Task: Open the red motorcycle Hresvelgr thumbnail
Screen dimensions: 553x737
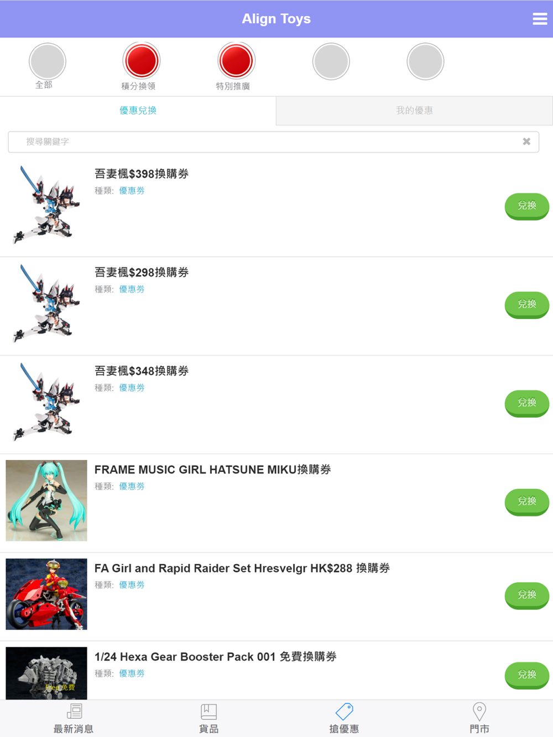Action: [x=46, y=594]
